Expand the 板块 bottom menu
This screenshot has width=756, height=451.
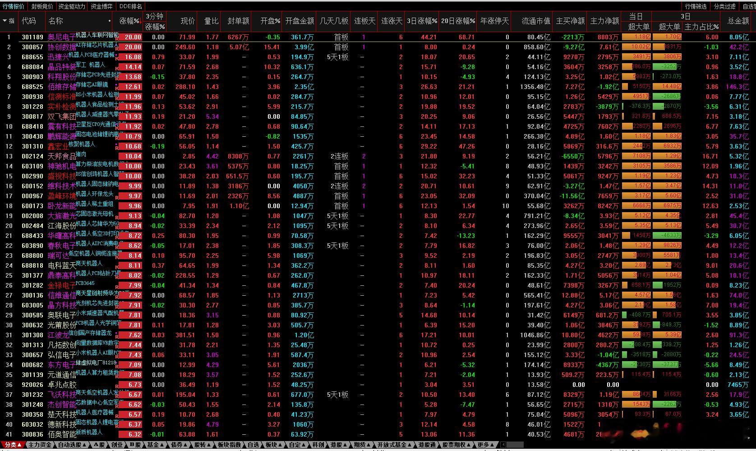274,445
